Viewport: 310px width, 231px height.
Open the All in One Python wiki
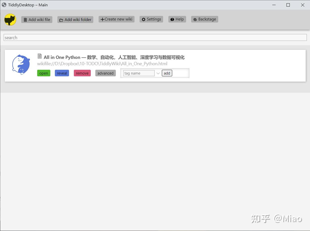(x=43, y=73)
